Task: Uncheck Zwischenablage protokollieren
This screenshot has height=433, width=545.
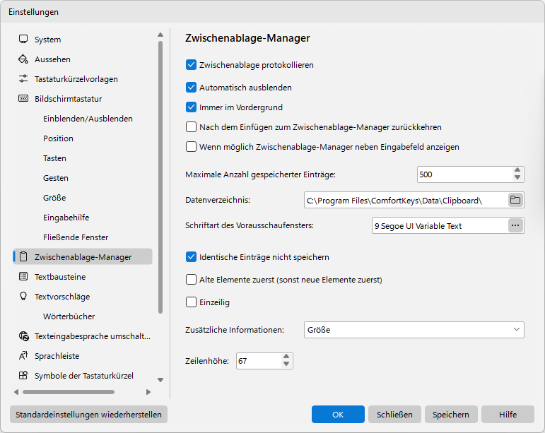Action: pyautogui.click(x=191, y=65)
